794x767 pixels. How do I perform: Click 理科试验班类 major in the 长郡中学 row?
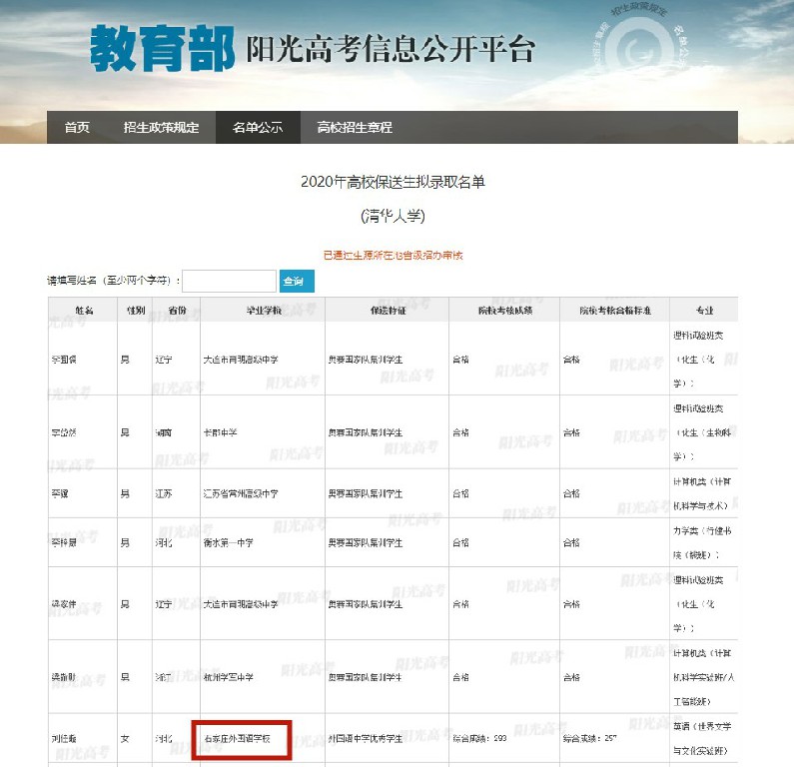(x=702, y=432)
